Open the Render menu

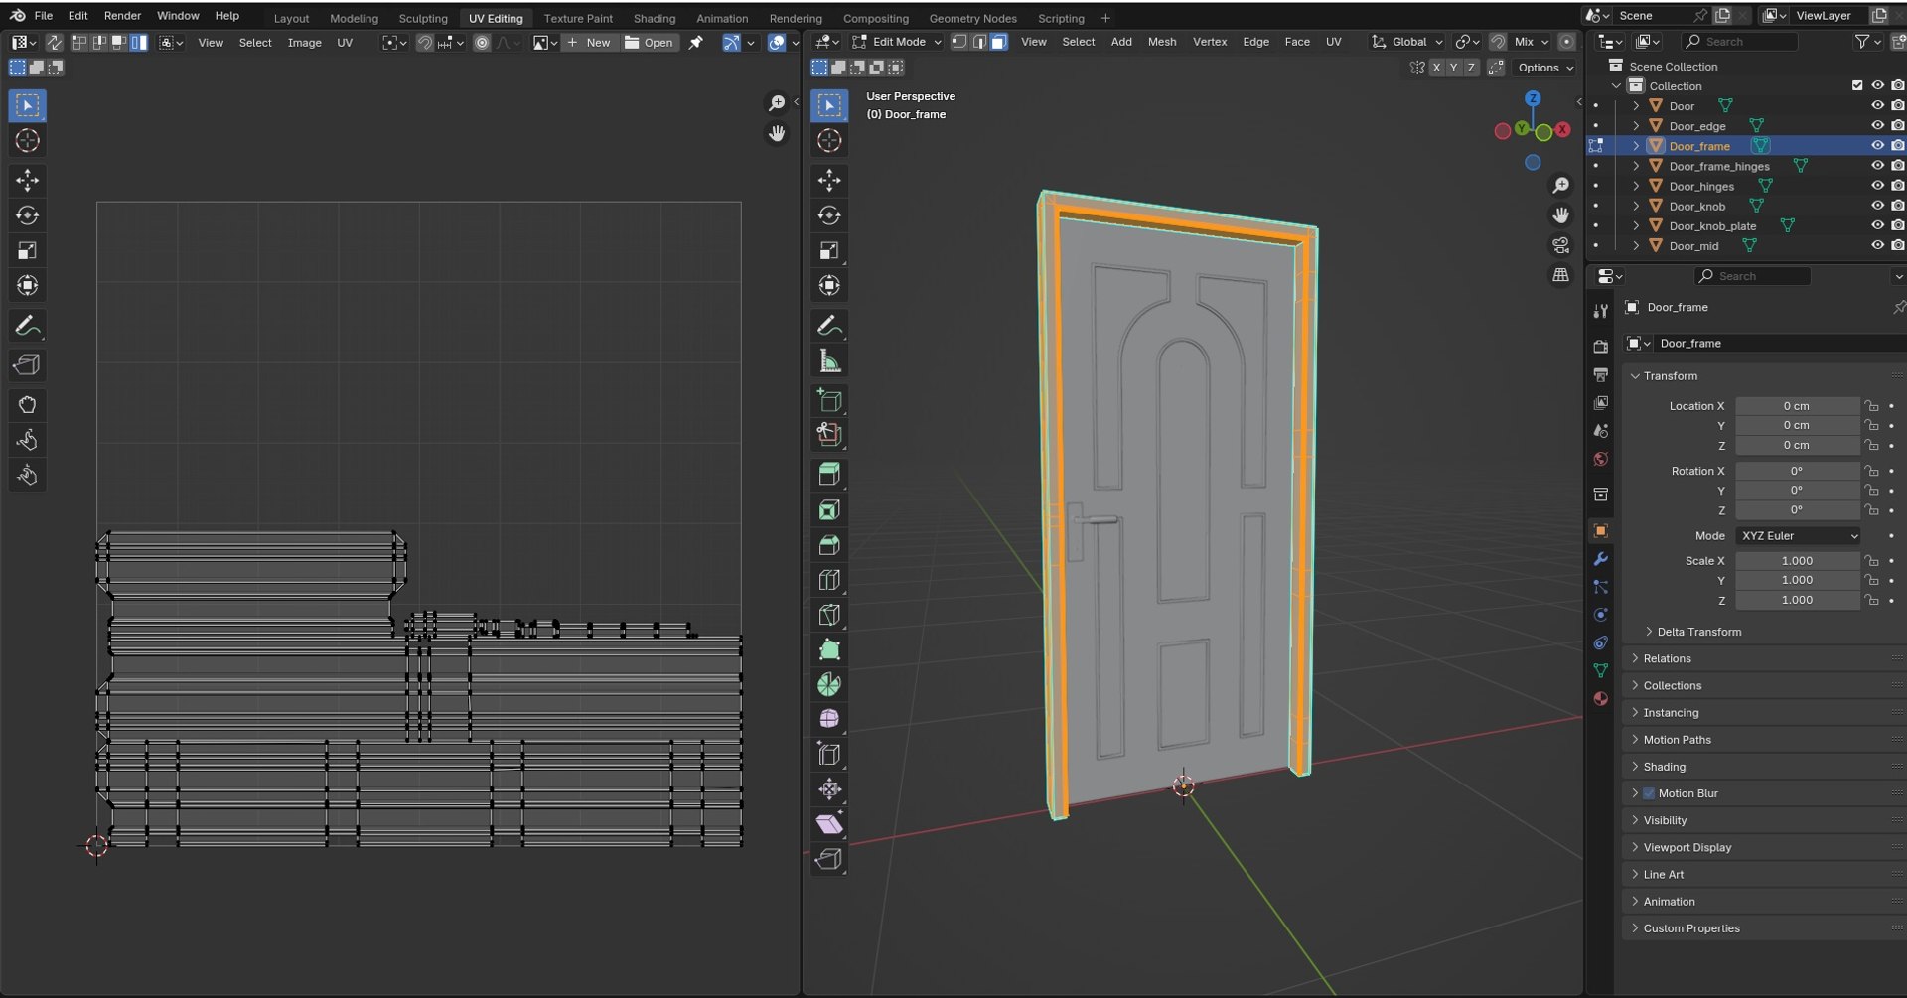coord(122,16)
